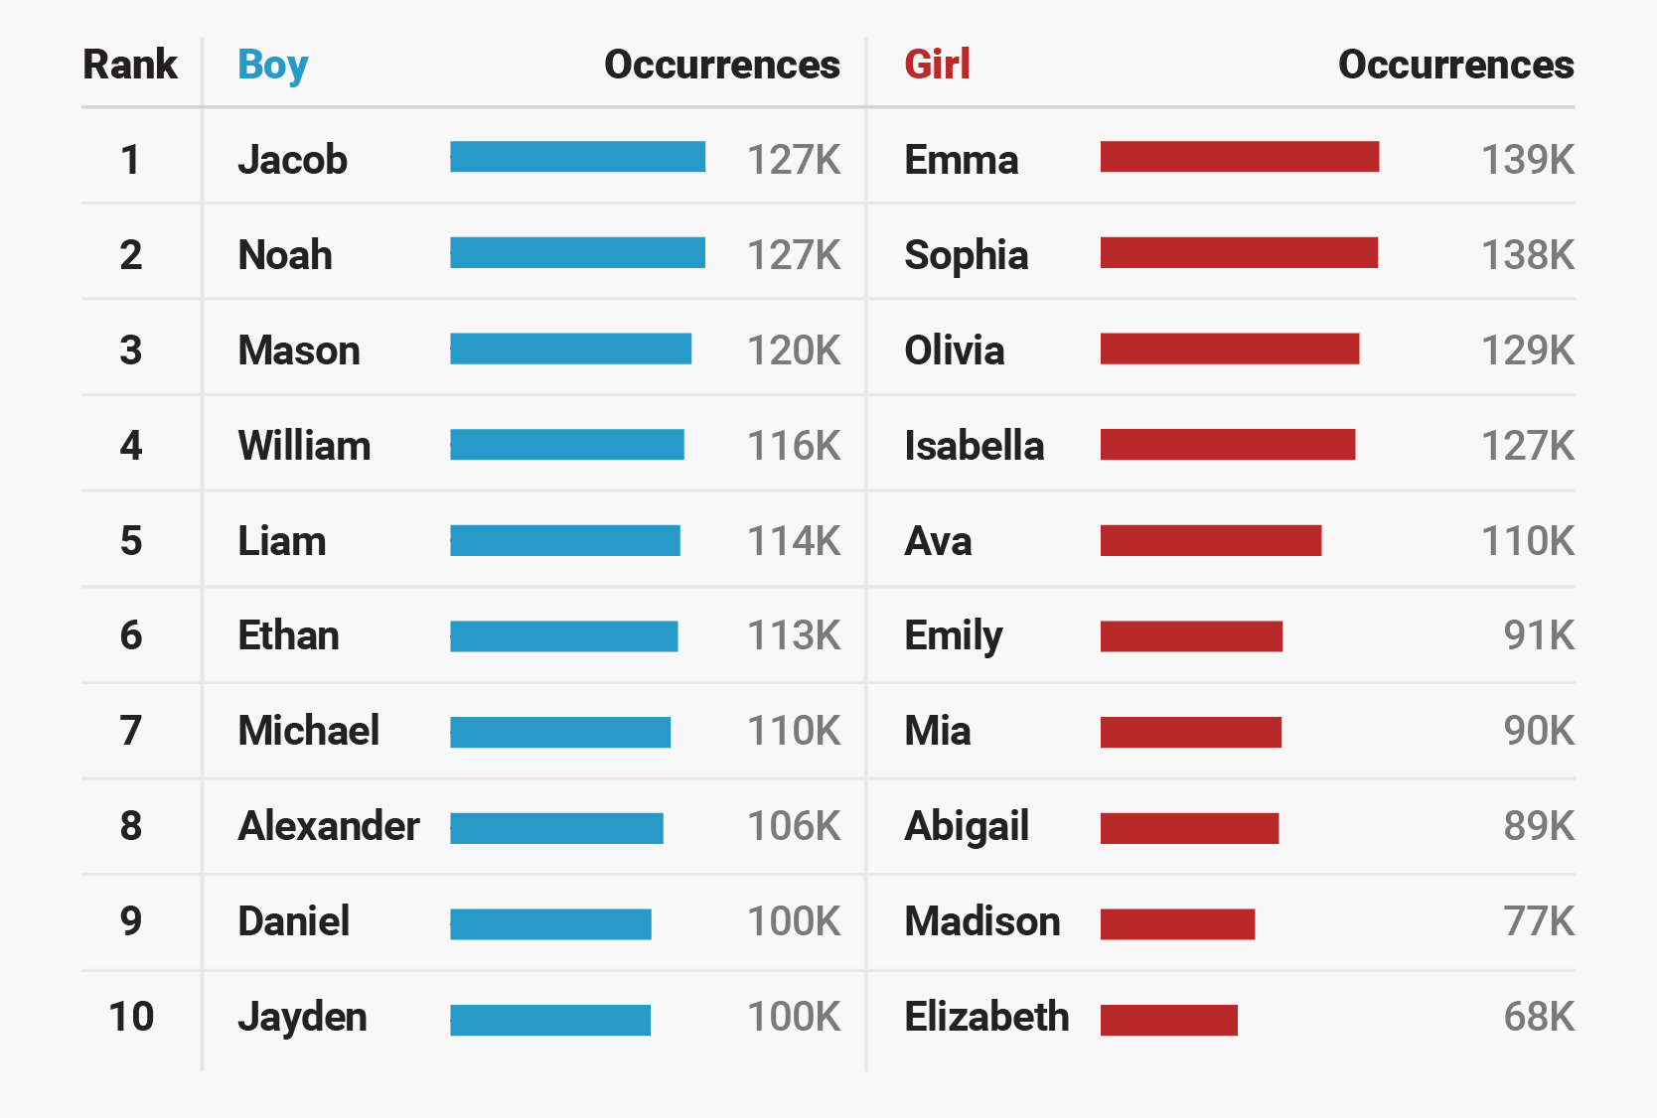
Task: Click the blue bar for Noah
Action: [577, 253]
